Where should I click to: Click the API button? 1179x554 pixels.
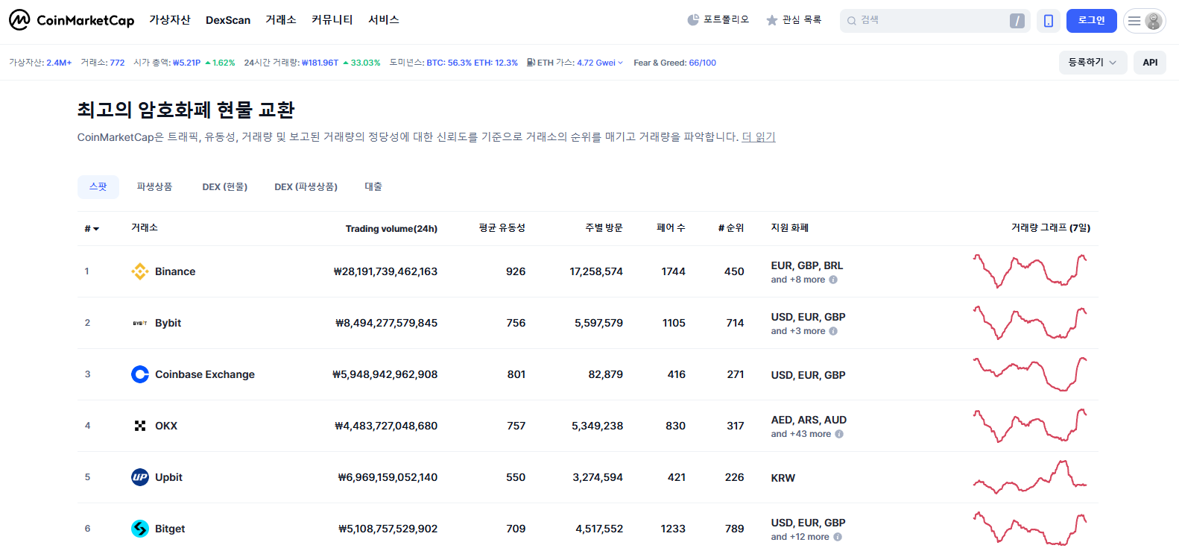[x=1150, y=63]
